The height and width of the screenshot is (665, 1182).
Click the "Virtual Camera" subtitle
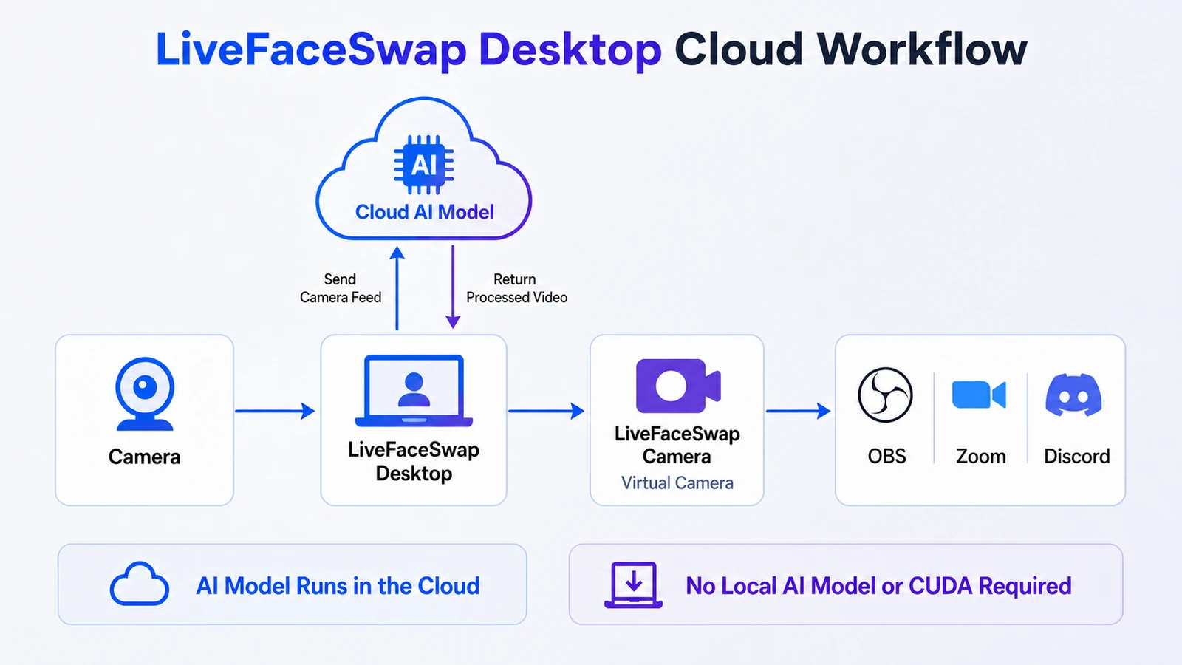[677, 482]
